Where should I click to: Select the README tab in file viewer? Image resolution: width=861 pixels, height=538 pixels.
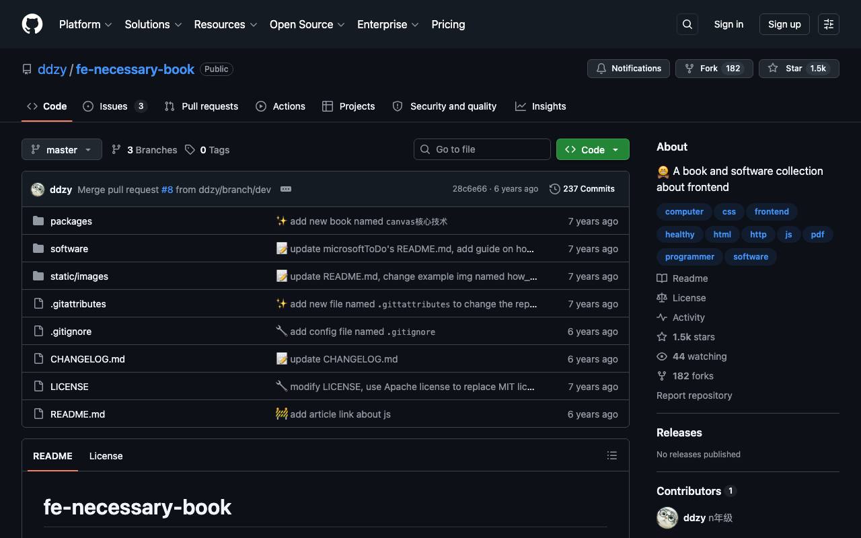coord(52,456)
